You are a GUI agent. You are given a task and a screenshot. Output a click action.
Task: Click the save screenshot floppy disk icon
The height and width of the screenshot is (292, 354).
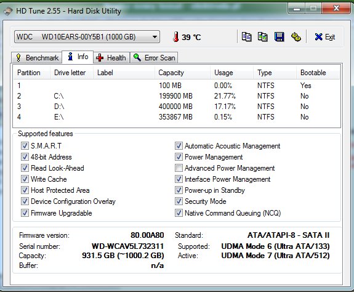point(279,36)
